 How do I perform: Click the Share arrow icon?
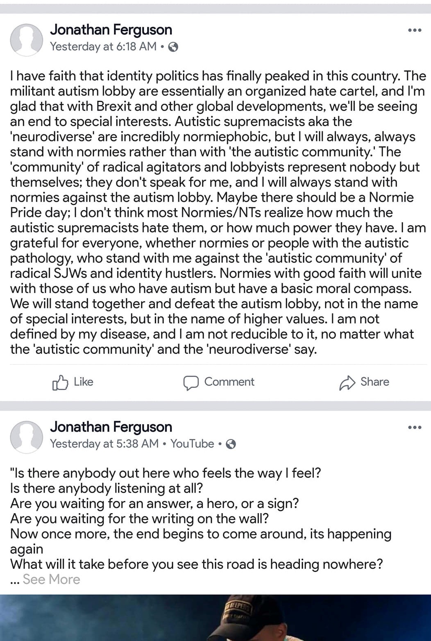[347, 382]
